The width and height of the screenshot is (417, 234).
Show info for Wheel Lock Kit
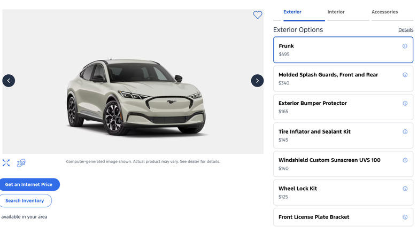coord(405,189)
